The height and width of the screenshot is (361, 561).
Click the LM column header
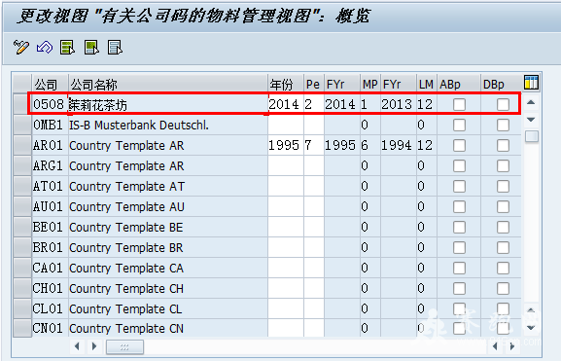(x=427, y=84)
